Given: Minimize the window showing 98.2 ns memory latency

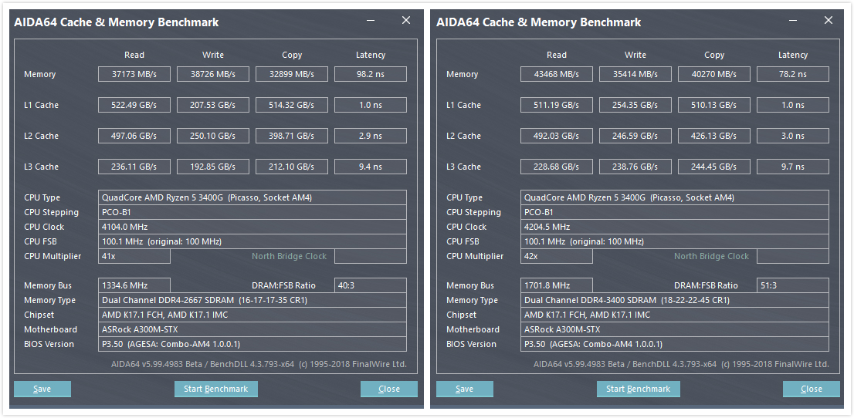Looking at the screenshot, I should coord(371,21).
